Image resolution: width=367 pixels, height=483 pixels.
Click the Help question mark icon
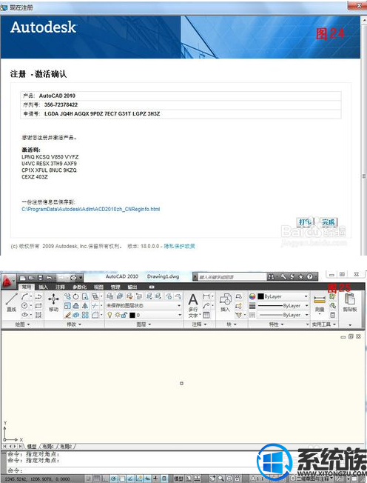[x=310, y=276]
